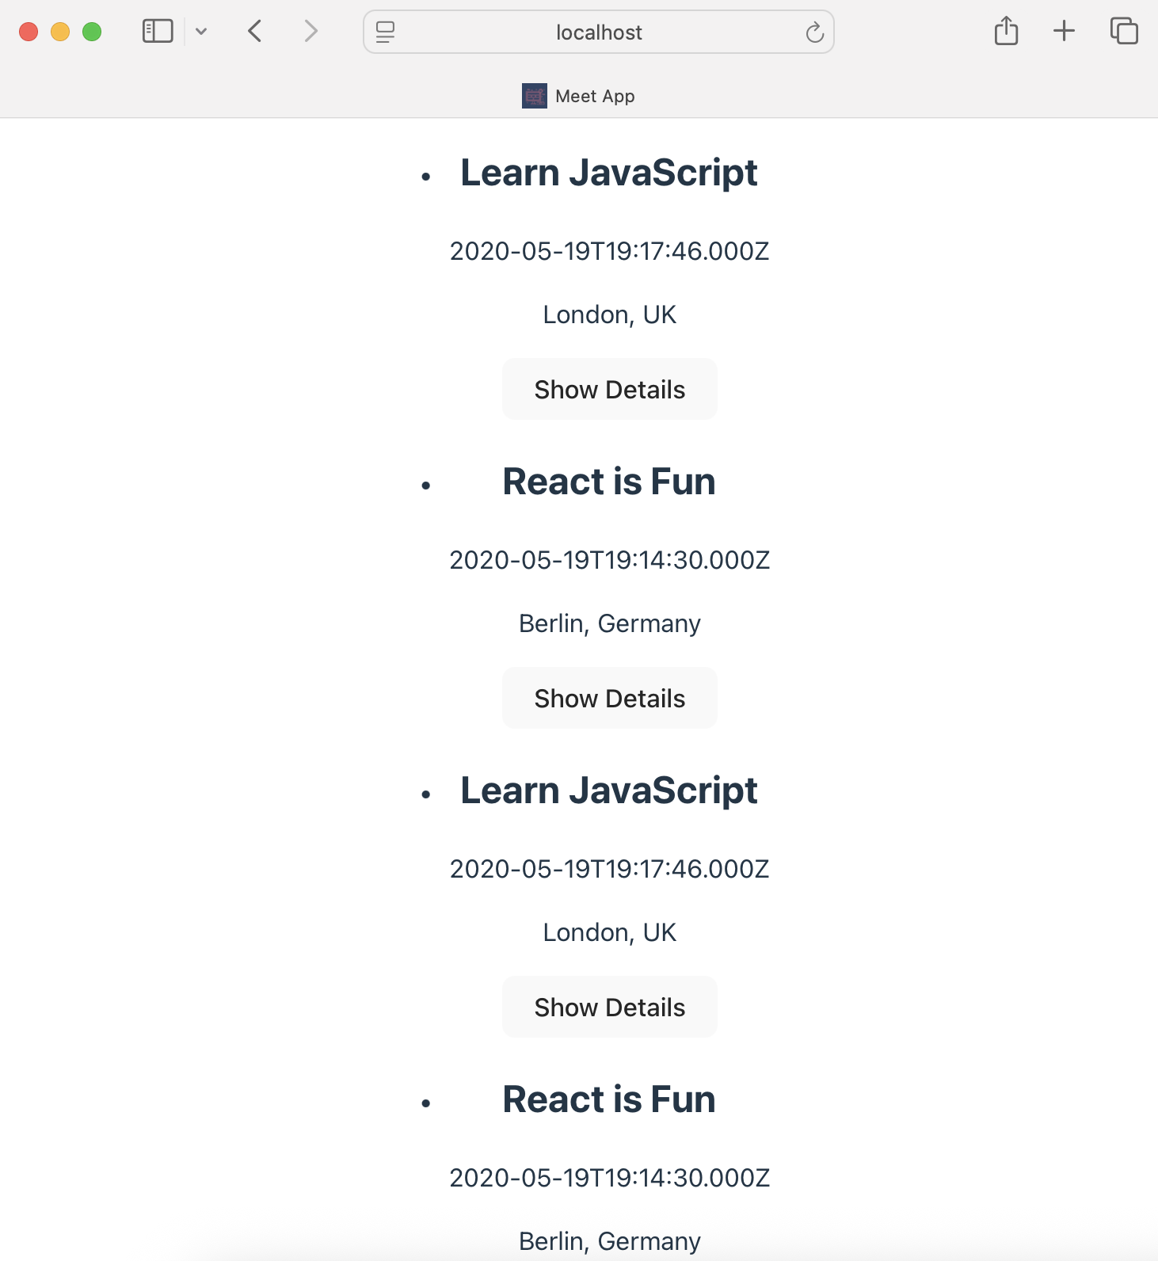Click the localhost address field

click(x=599, y=32)
